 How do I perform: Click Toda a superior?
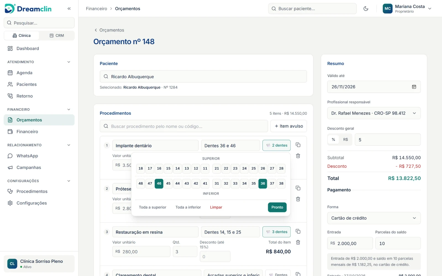152,207
